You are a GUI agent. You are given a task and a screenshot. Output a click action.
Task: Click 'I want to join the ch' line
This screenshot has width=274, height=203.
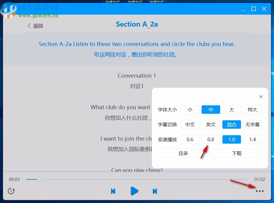(126, 139)
